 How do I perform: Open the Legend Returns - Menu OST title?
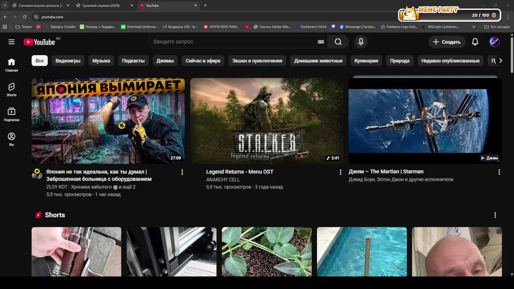[240, 172]
